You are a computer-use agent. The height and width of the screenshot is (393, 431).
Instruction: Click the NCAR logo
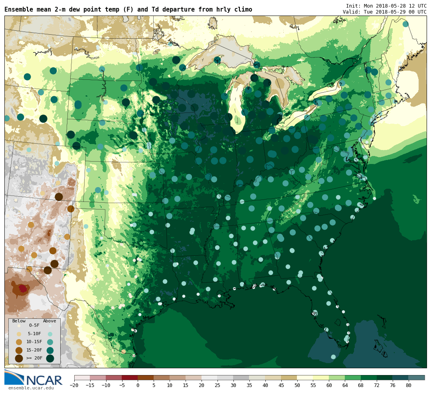33,378
